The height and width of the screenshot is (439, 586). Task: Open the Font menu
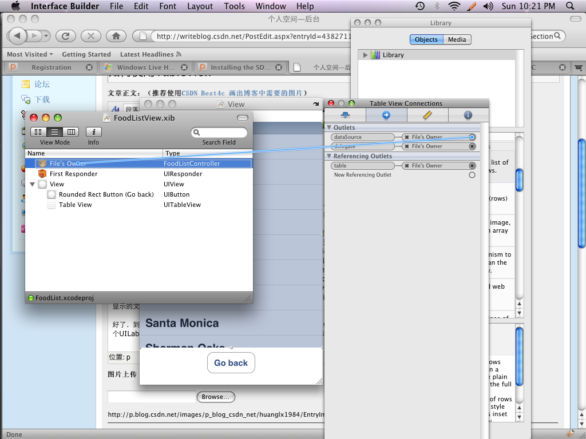168,6
